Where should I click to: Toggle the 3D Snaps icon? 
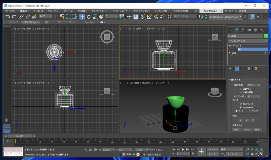coord(143,17)
